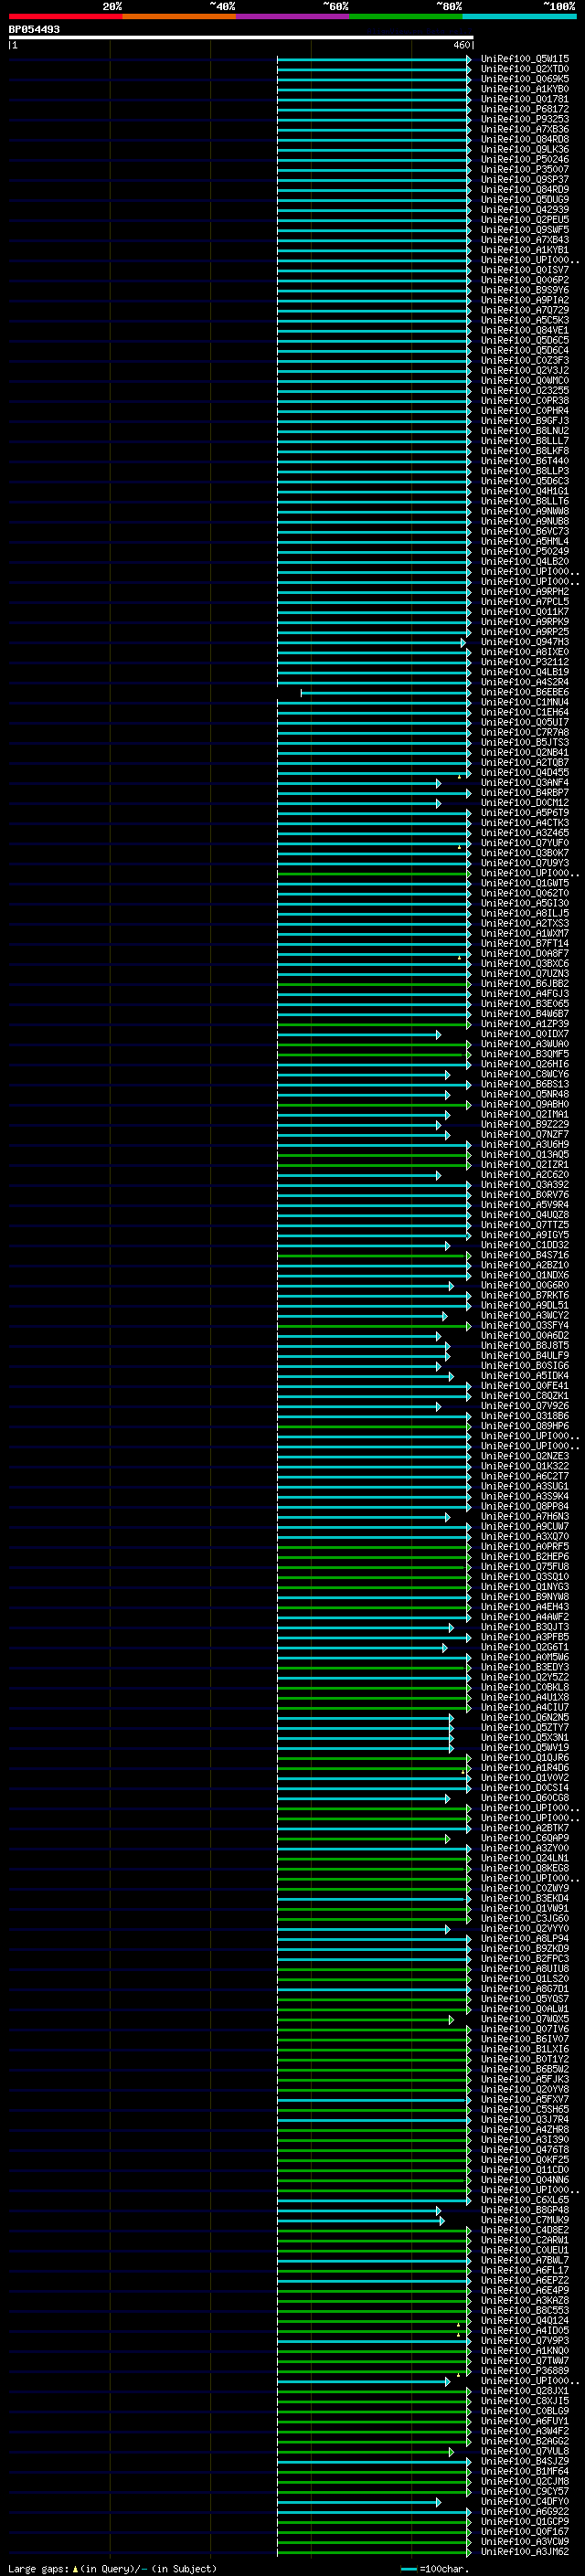Select the UniRef100_P93253 label
Viewport: 585px width, 2576px height.
pyautogui.click(x=525, y=119)
